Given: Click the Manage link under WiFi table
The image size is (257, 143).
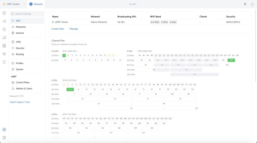Looking at the screenshot, I should pos(74,29).
